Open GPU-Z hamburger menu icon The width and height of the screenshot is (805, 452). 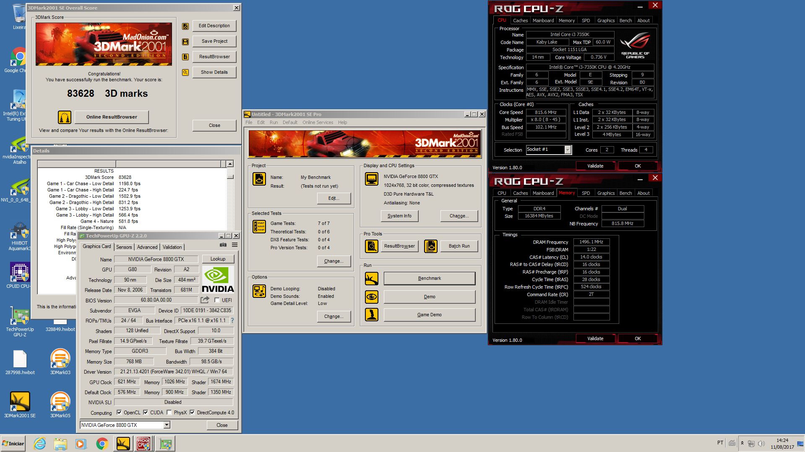point(235,245)
